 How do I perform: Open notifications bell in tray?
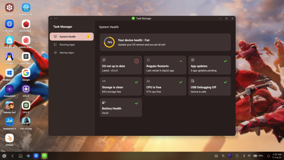click(x=268, y=156)
